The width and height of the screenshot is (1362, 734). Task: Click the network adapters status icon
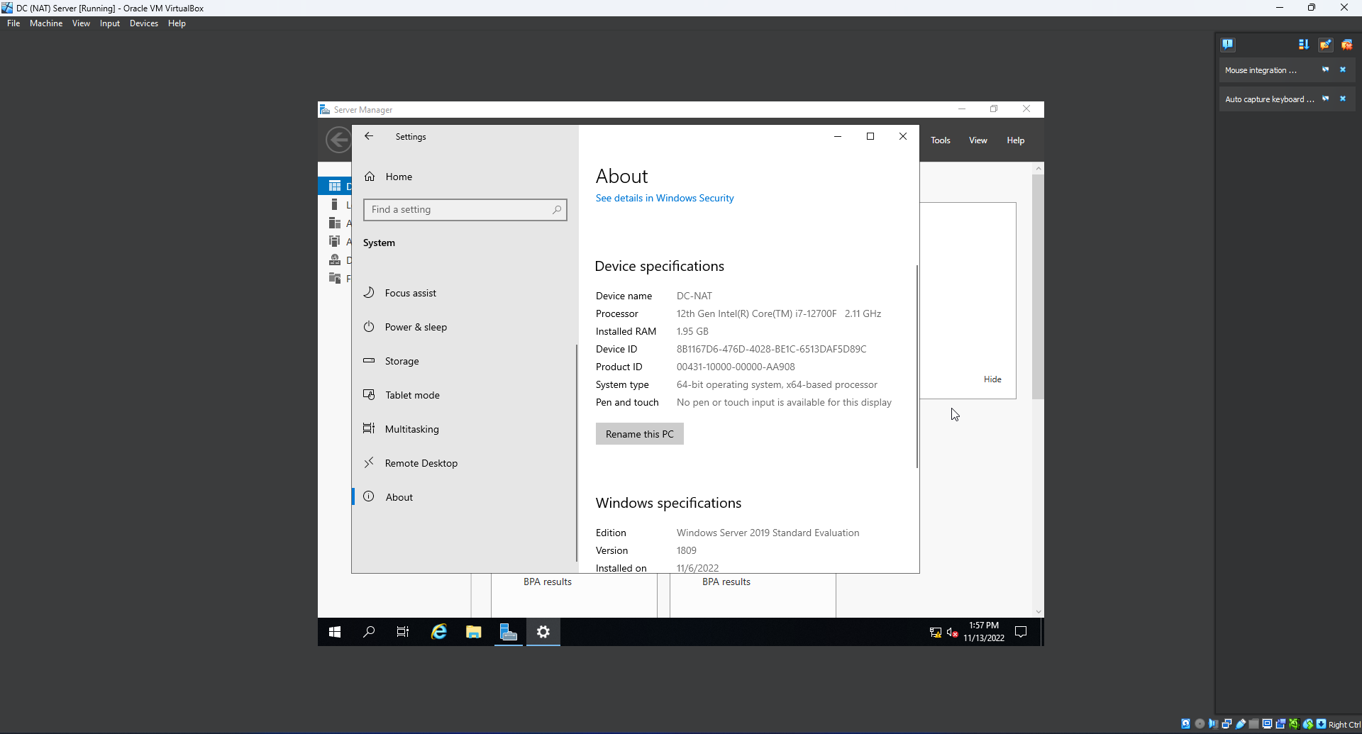[x=1227, y=724]
